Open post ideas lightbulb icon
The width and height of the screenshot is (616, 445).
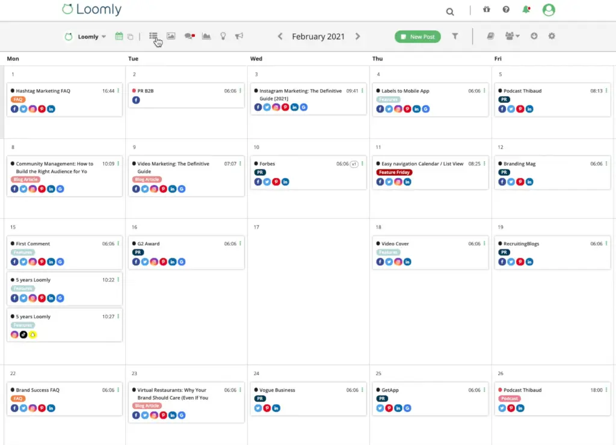tap(223, 36)
